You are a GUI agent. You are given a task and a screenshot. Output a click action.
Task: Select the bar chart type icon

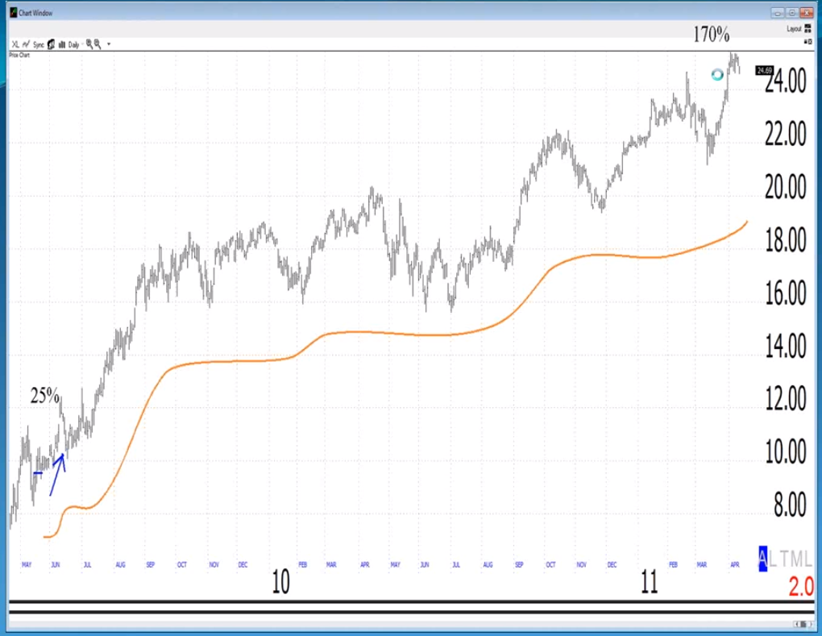(x=62, y=44)
